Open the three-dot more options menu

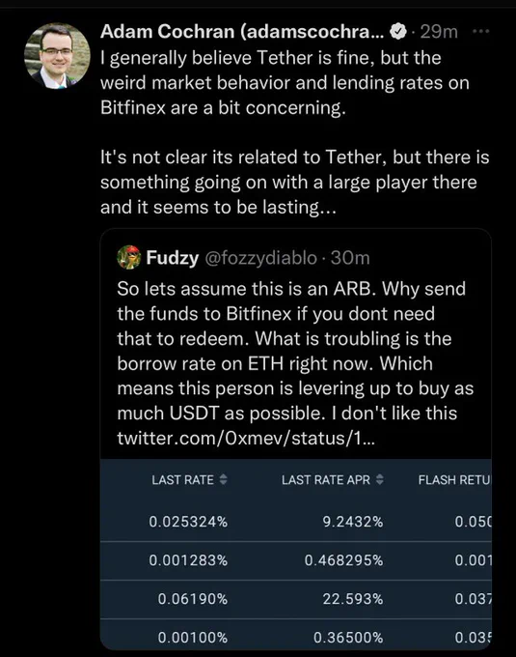[x=481, y=31]
